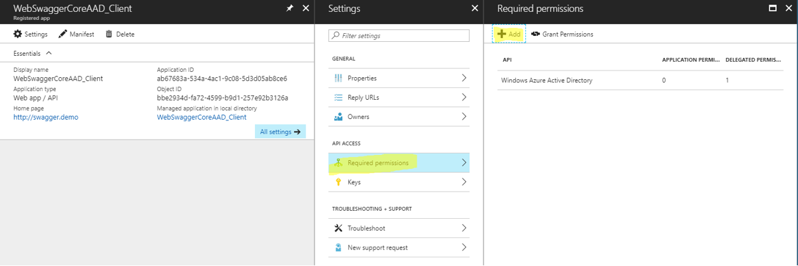798x266 pixels.
Task: Click the yellow Keys icon
Action: click(339, 182)
